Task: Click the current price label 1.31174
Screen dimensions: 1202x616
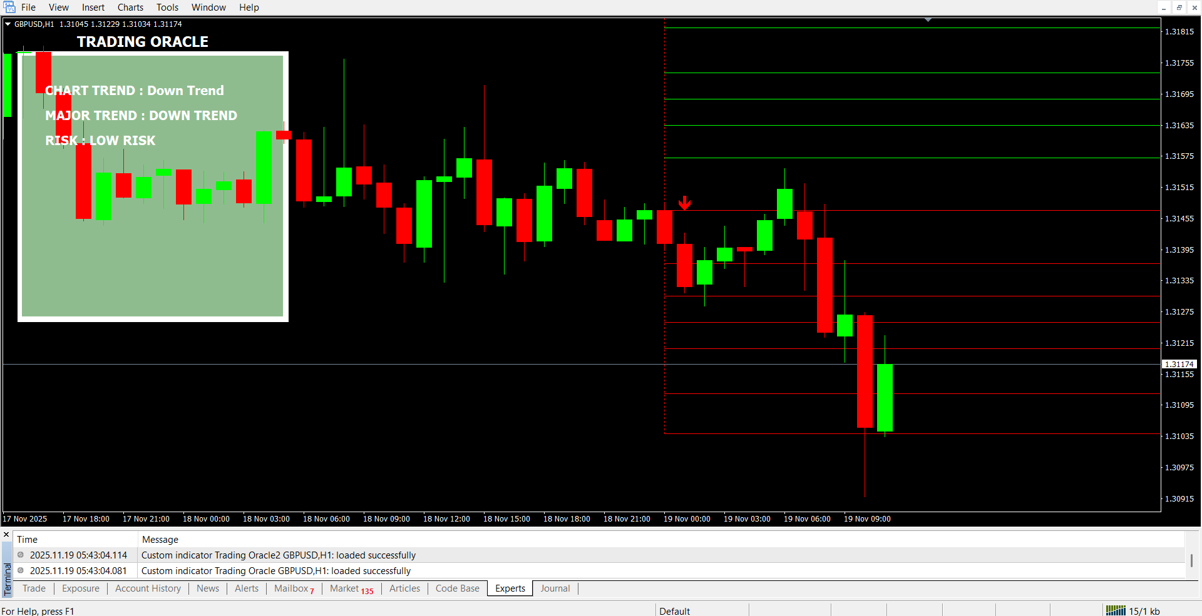Action: click(1179, 364)
